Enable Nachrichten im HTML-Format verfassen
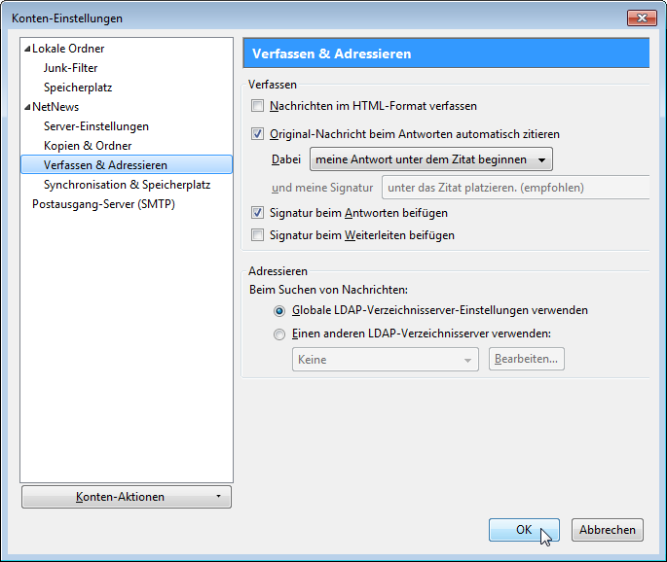667x562 pixels. (x=258, y=106)
